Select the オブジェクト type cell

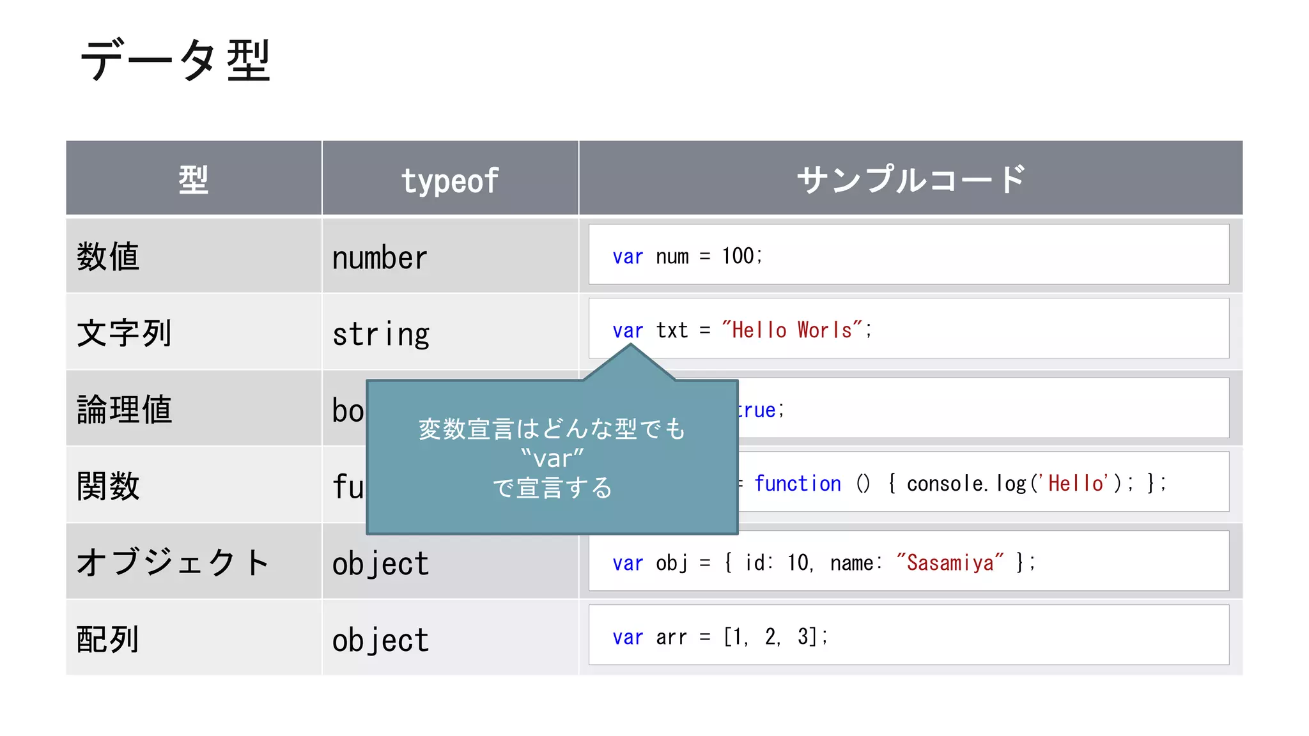pyautogui.click(x=194, y=562)
